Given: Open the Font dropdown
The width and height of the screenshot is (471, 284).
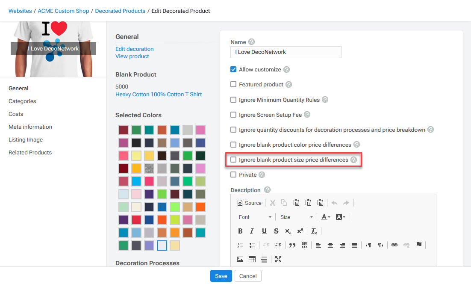Looking at the screenshot, I should (x=255, y=217).
